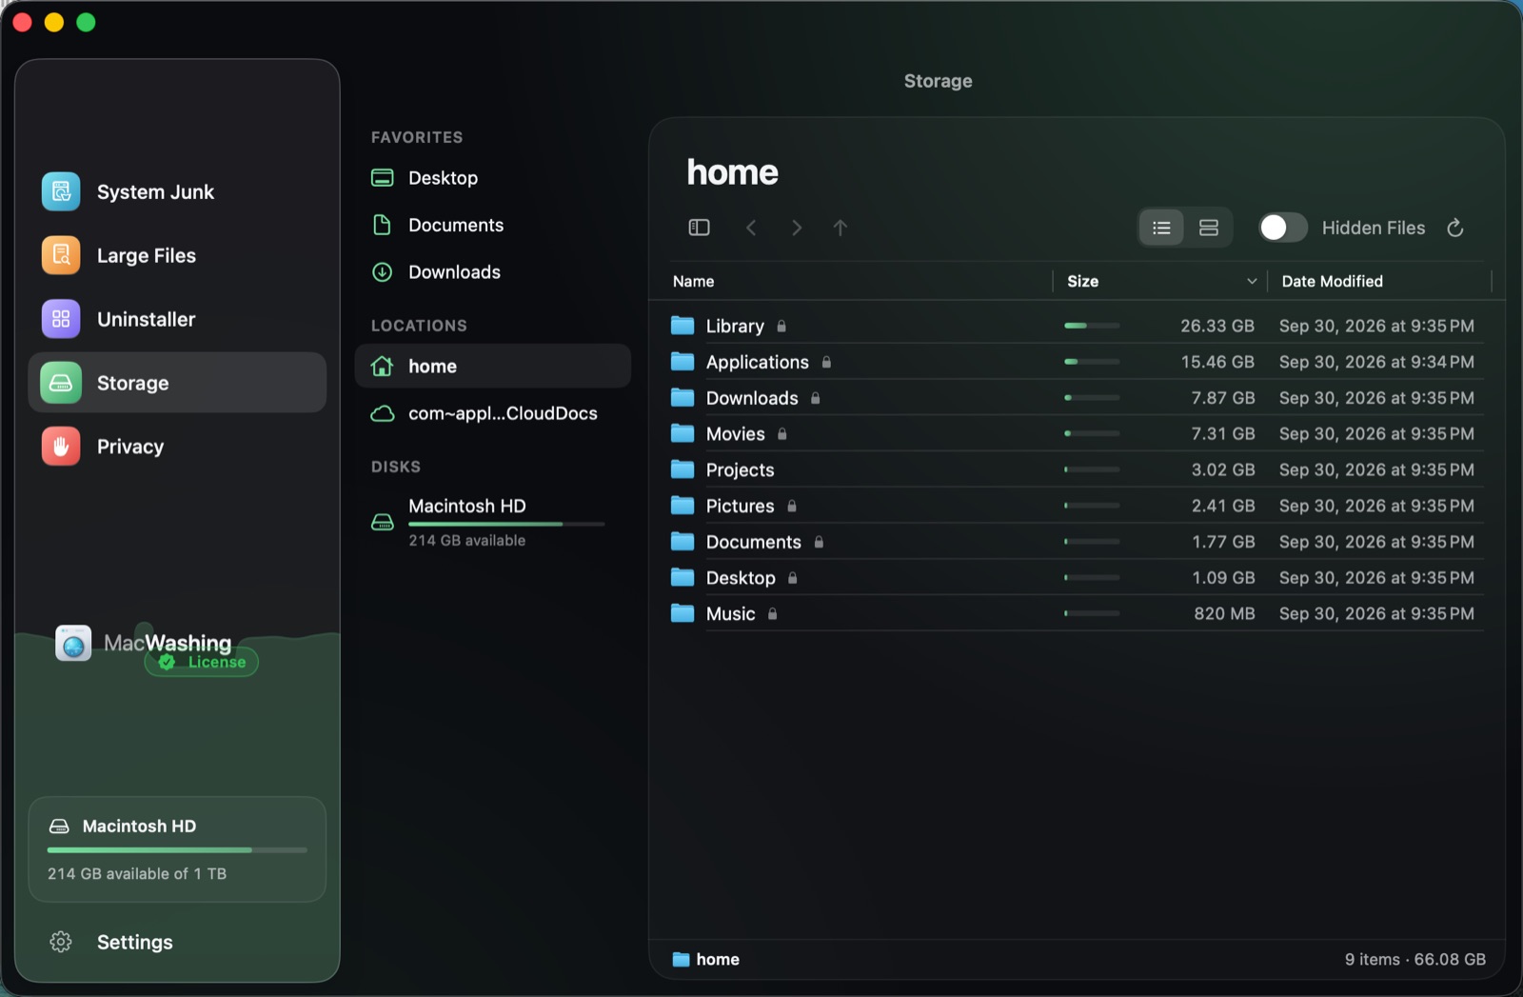The width and height of the screenshot is (1523, 997).
Task: Click 'Sep 30, 2026 at 9:34 PM' date
Action: point(1376,362)
